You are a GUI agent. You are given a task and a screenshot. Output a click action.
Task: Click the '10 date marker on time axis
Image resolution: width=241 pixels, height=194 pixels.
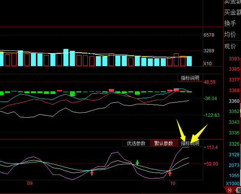tap(173, 184)
